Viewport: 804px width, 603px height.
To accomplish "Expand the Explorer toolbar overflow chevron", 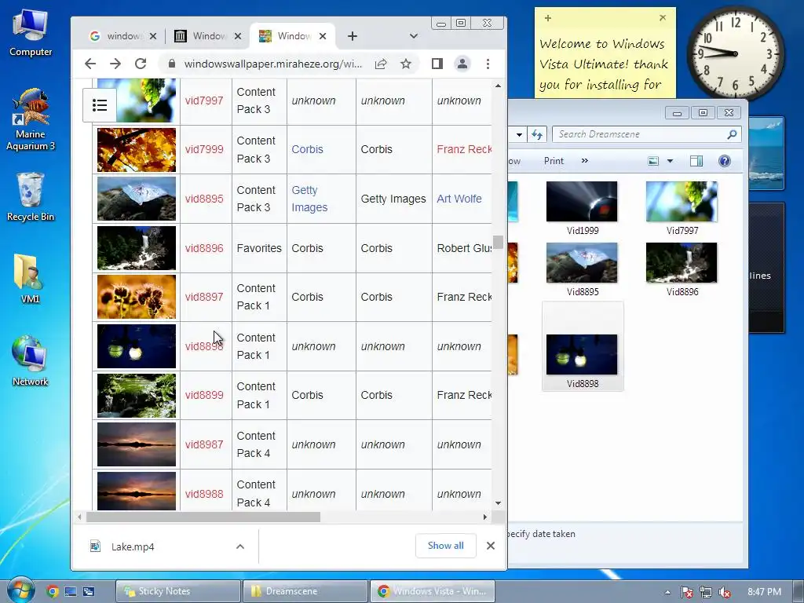I will [584, 161].
